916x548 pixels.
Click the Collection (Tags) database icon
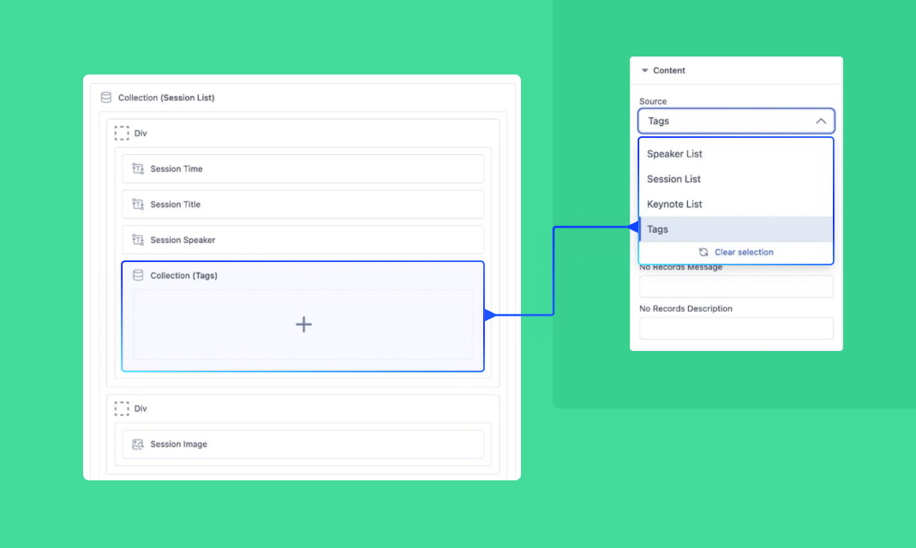138,276
